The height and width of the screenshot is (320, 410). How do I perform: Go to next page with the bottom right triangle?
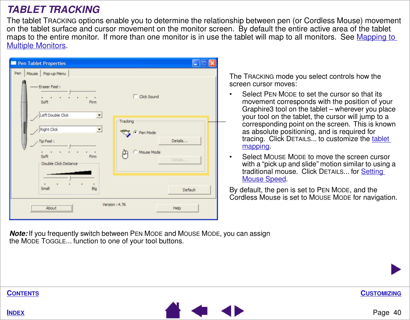point(239,311)
